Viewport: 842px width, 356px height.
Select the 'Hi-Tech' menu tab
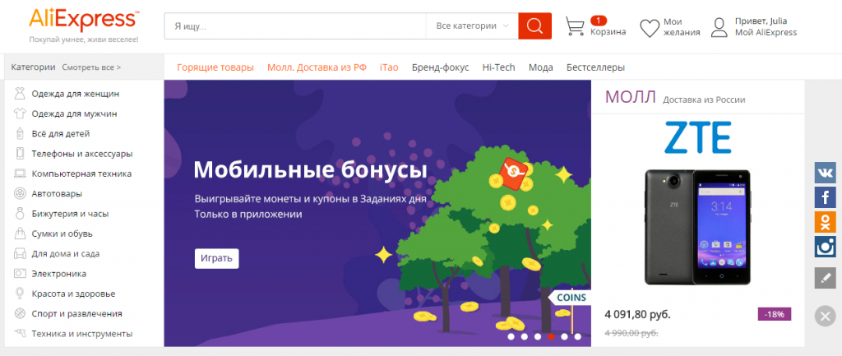pos(498,67)
